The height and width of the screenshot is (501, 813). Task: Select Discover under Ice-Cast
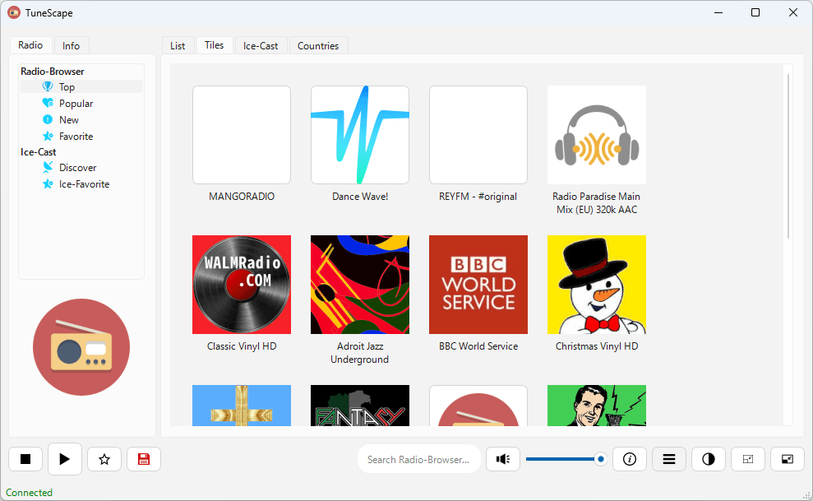point(77,168)
